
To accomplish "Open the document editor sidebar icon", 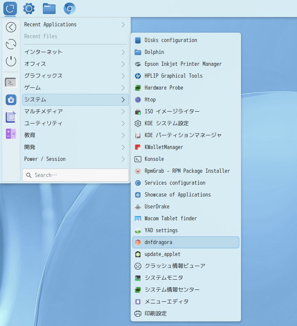I will [11, 117].
